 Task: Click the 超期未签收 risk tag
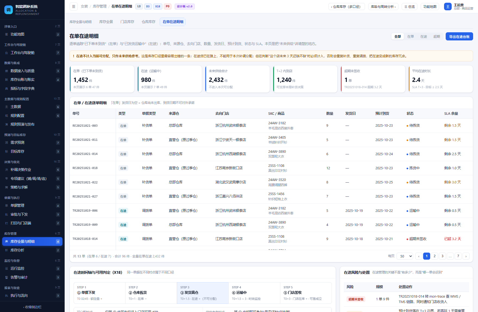click(356, 299)
